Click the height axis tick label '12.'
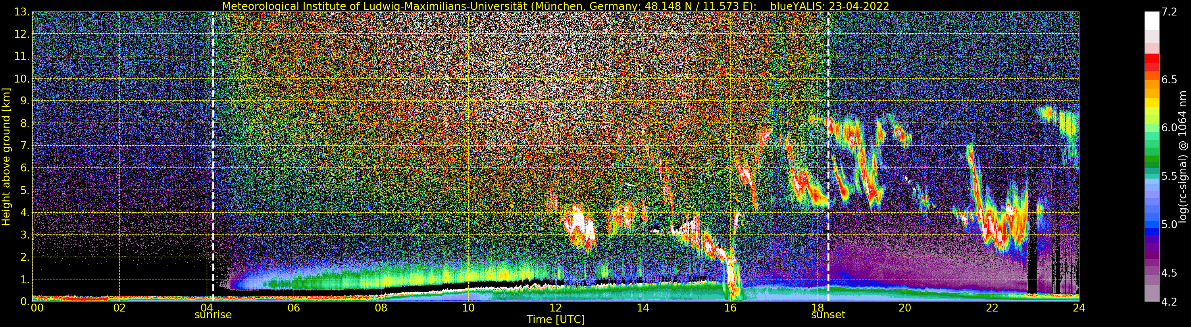 pos(22,34)
